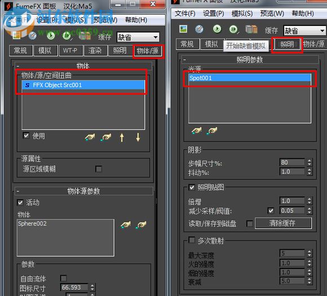Adjust the 步幅尺寸% spinner arrows
This screenshot has height=296, width=327.
click(x=310, y=162)
